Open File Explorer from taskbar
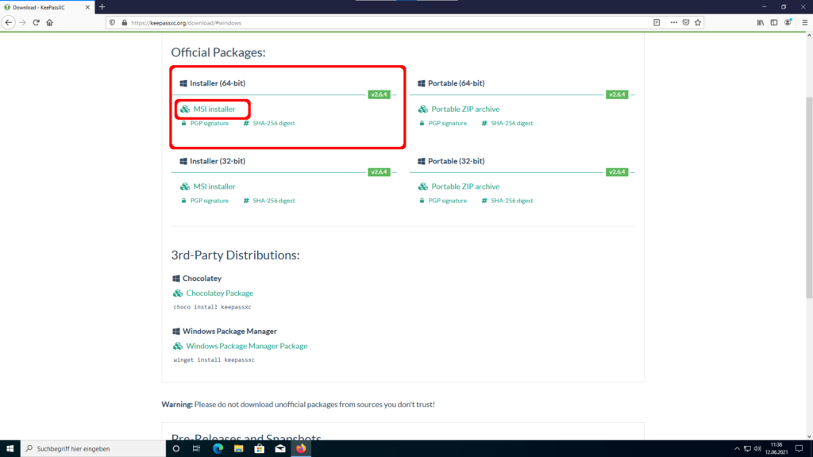This screenshot has width=813, height=457. tap(238, 449)
